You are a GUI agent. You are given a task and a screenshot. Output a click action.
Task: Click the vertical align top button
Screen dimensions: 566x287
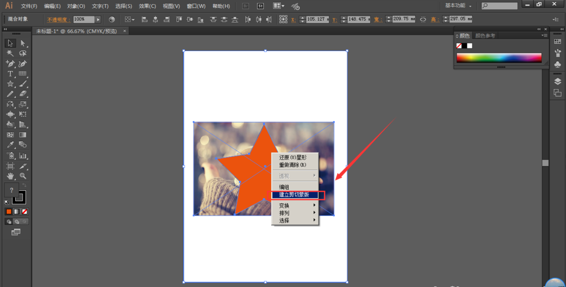pos(179,20)
